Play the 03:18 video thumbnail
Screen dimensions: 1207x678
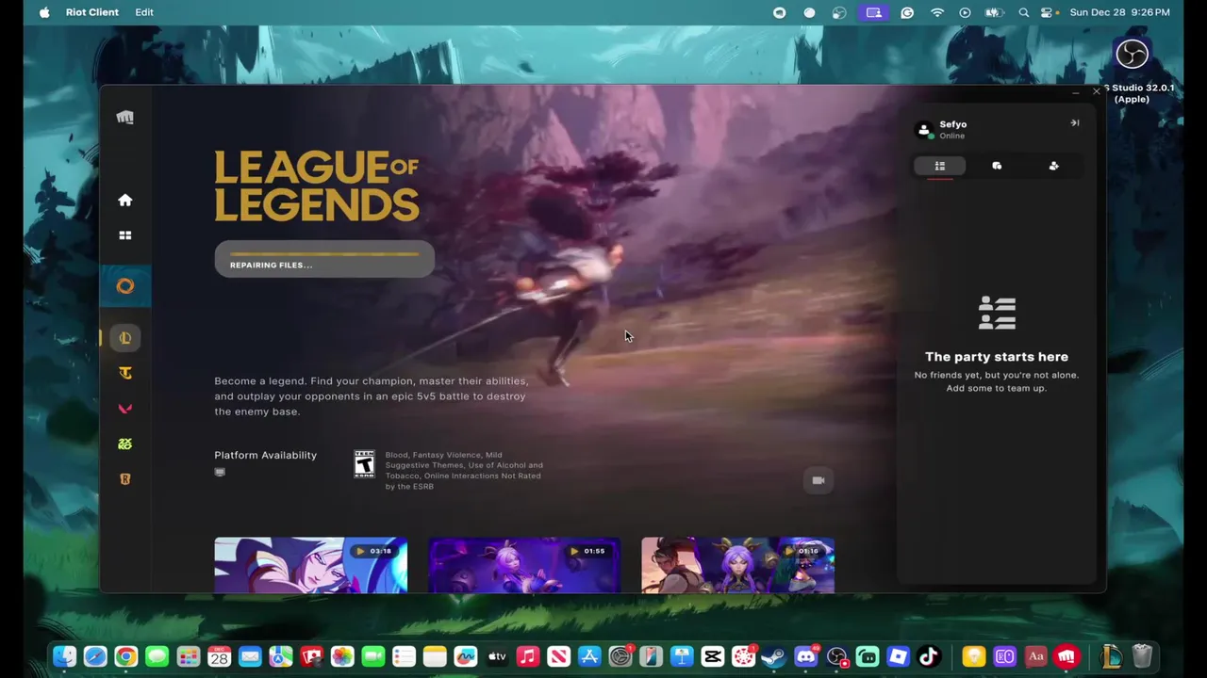click(310, 565)
